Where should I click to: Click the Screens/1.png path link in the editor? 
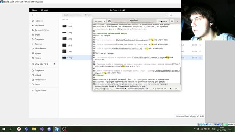tap(133, 40)
